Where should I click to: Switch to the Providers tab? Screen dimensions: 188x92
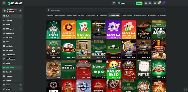(x=152, y=15)
